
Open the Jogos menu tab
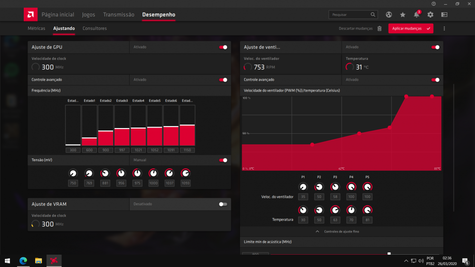[x=88, y=15]
